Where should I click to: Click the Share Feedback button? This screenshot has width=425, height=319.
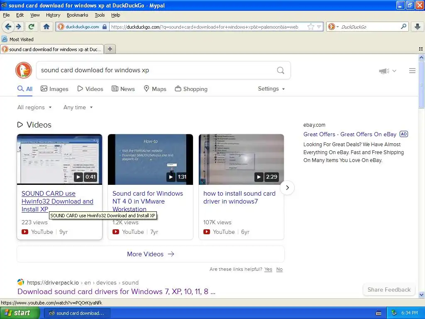click(389, 290)
